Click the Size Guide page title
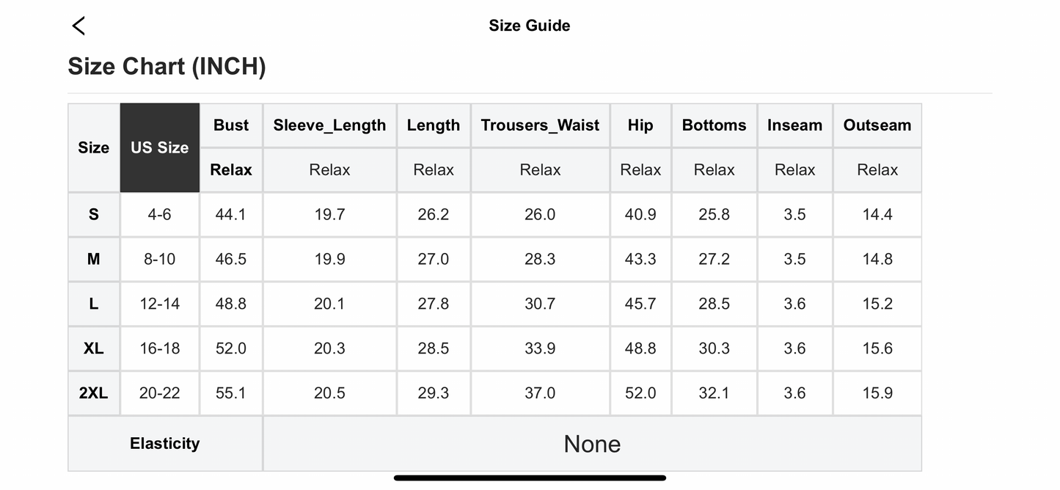 [x=529, y=26]
